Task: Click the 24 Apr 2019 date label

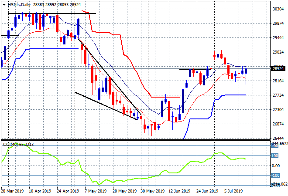Action: pyautogui.click(x=68, y=191)
